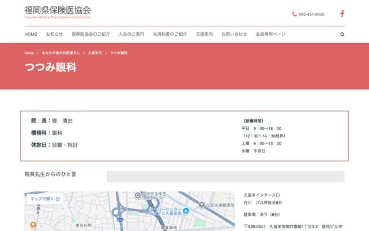This screenshot has width=369, height=231.
Task: Expand the 共済制度のご紹介 menu
Action: tap(170, 34)
